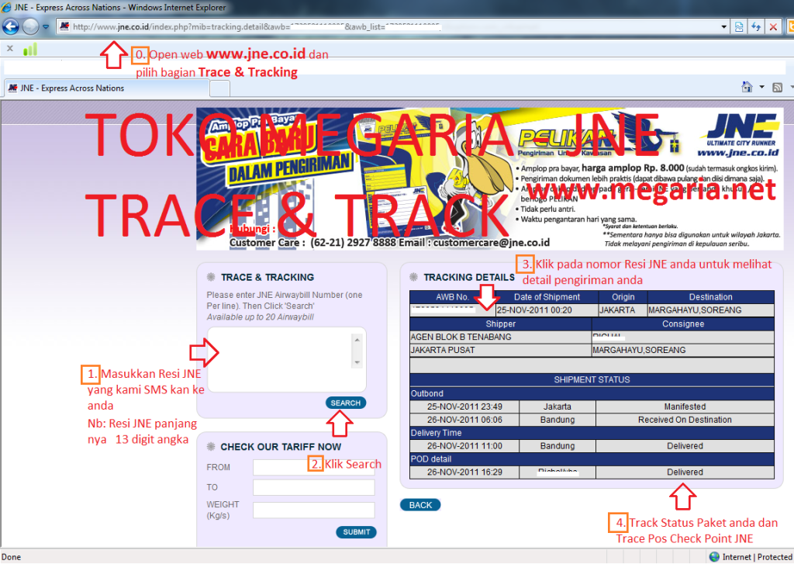
Task: Click the Internet Explorer window title icon
Action: pyautogui.click(x=6, y=7)
